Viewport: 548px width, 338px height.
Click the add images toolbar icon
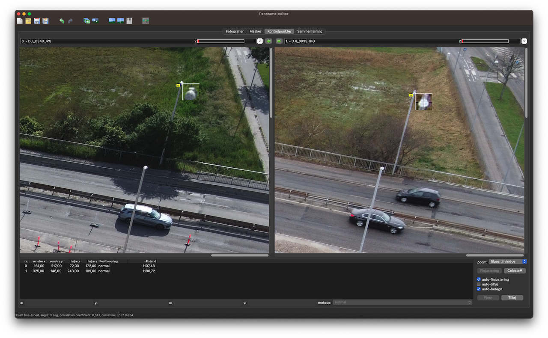[x=86, y=21]
